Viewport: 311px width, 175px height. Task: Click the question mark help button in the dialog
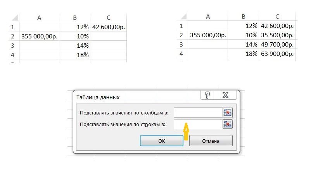tap(207, 95)
